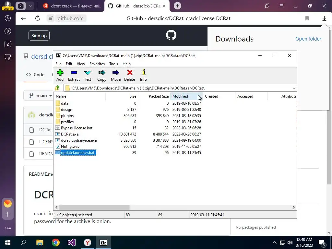Select the plugins folder row
The image size is (332, 249).
pyautogui.click(x=175, y=116)
